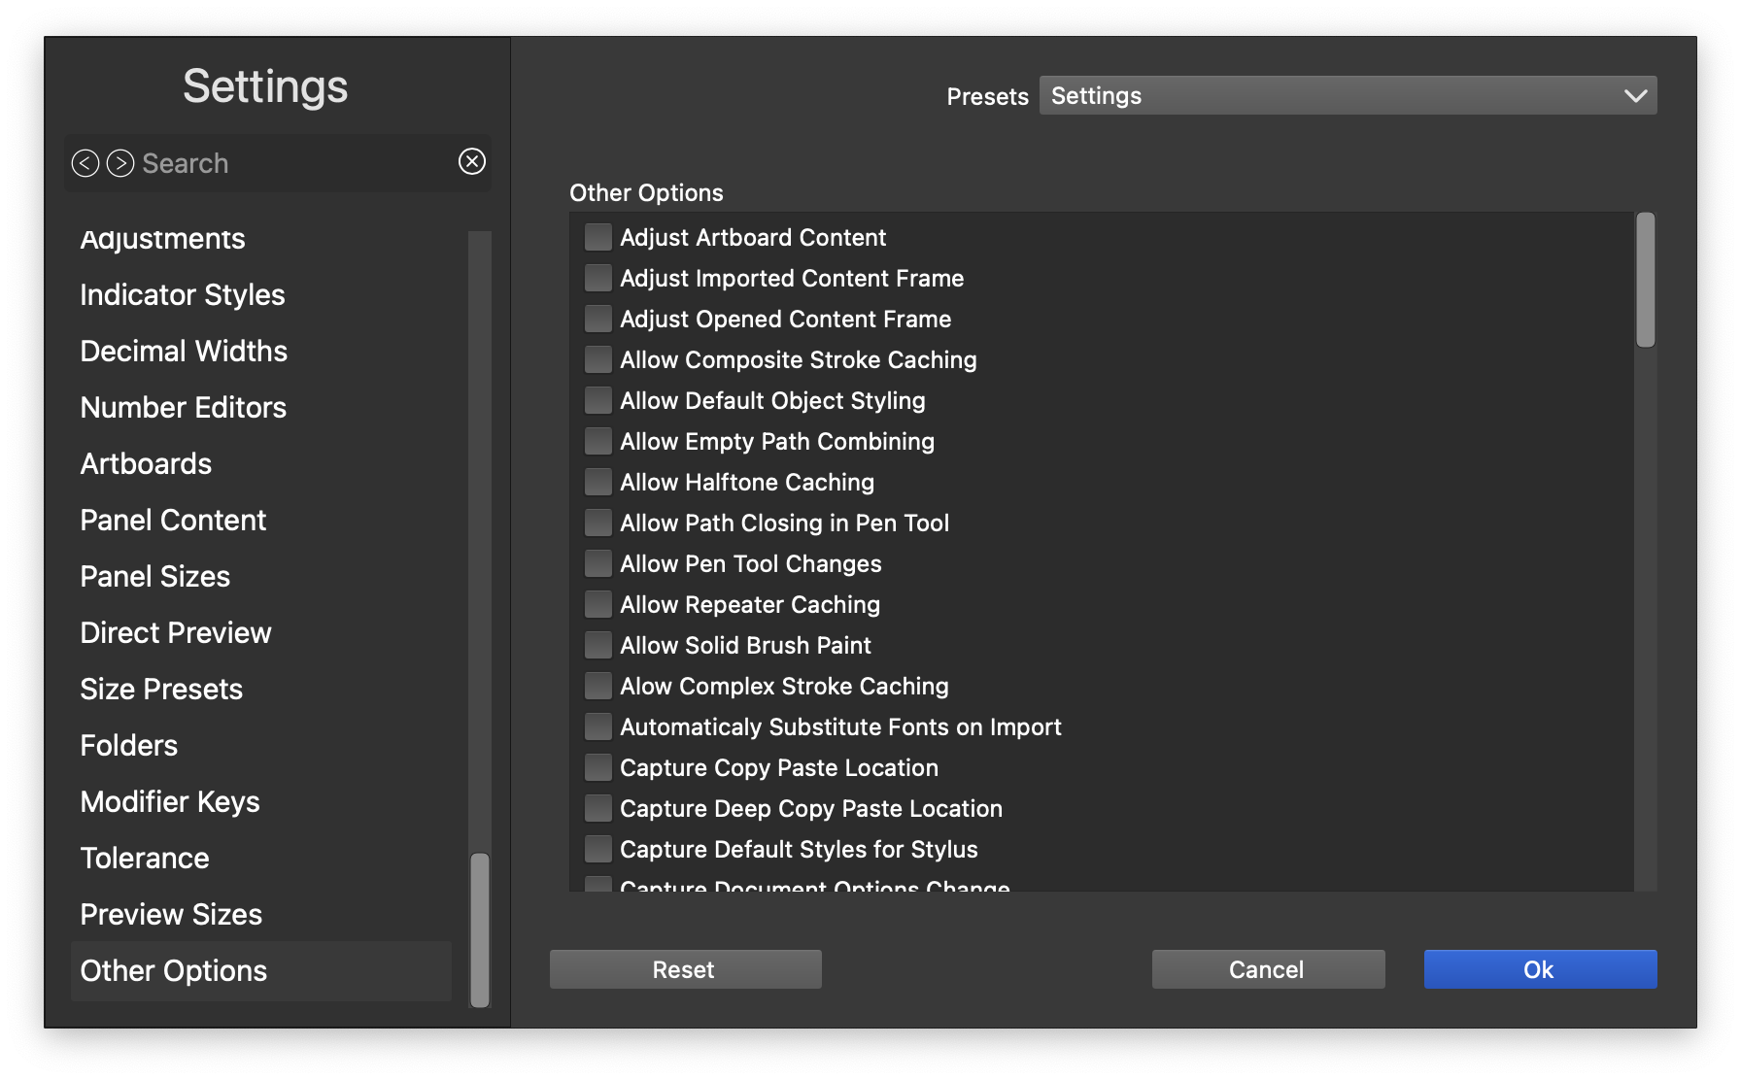
Task: Click the search back arrow icon
Action: (x=85, y=163)
